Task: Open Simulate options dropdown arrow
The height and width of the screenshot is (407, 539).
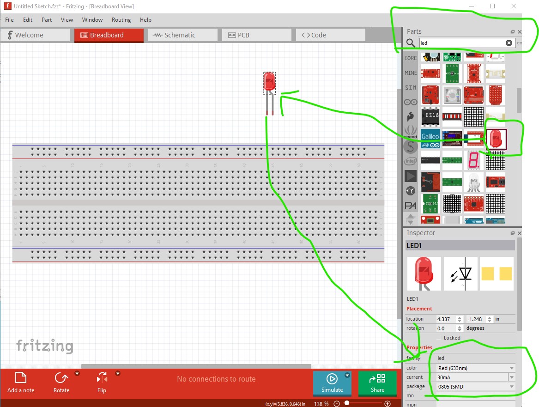Action: point(347,376)
